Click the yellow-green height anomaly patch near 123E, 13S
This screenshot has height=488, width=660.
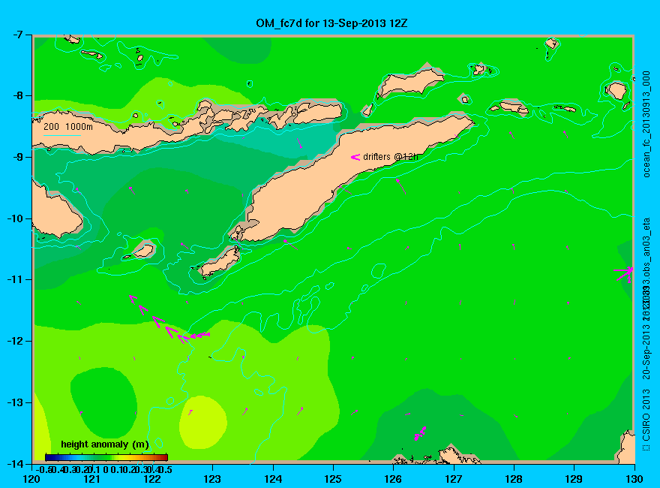click(x=203, y=422)
